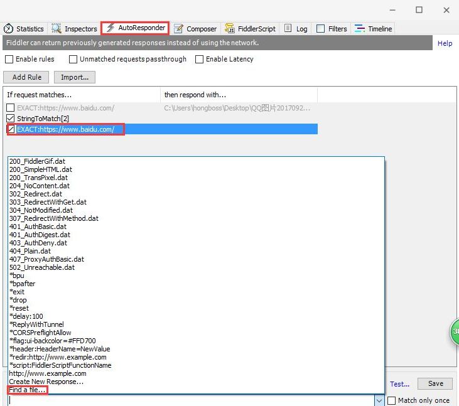459x406 pixels.
Task: Check the first greyed EXACT baidu rule
Action: tap(11, 108)
